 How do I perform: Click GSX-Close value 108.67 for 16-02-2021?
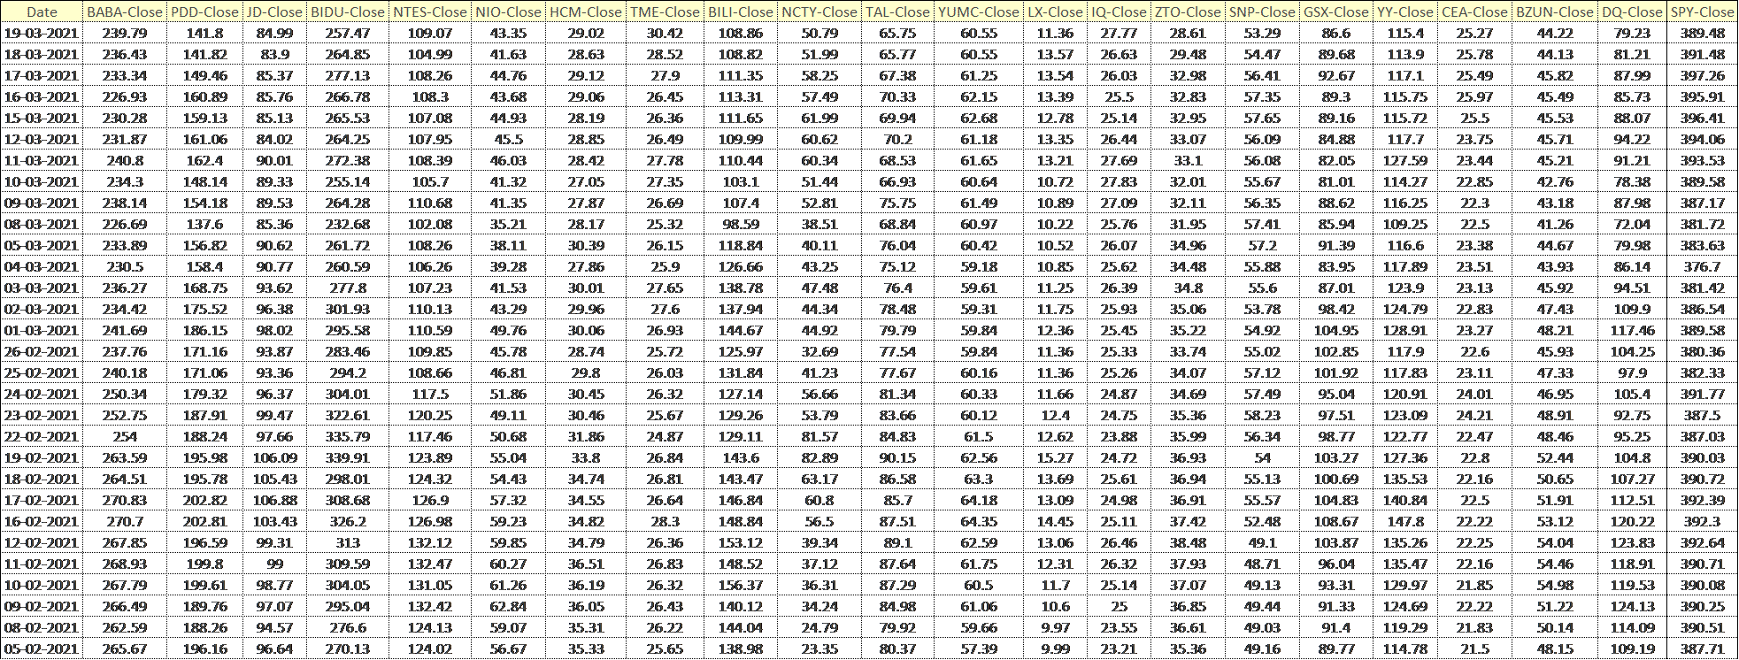(x=1336, y=521)
